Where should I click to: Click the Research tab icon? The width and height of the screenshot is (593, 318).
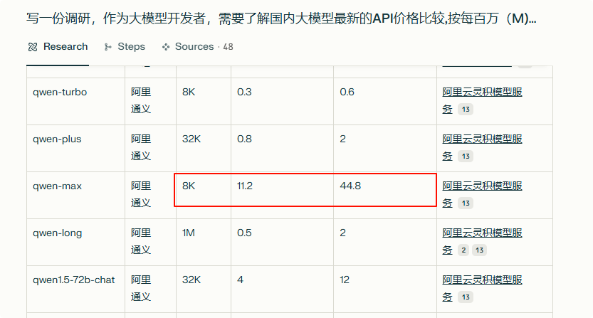33,47
